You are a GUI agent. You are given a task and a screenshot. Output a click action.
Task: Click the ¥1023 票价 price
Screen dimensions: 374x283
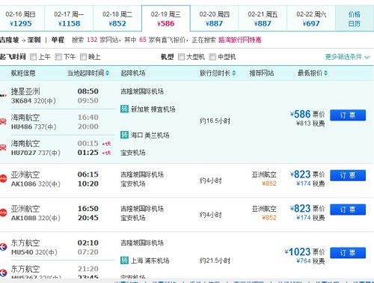pyautogui.click(x=304, y=252)
